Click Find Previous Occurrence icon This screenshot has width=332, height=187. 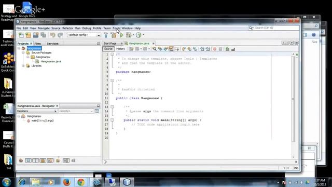pyautogui.click(x=160, y=49)
